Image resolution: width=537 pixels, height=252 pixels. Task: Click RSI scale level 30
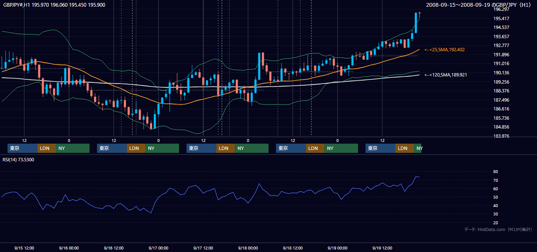[495, 214]
